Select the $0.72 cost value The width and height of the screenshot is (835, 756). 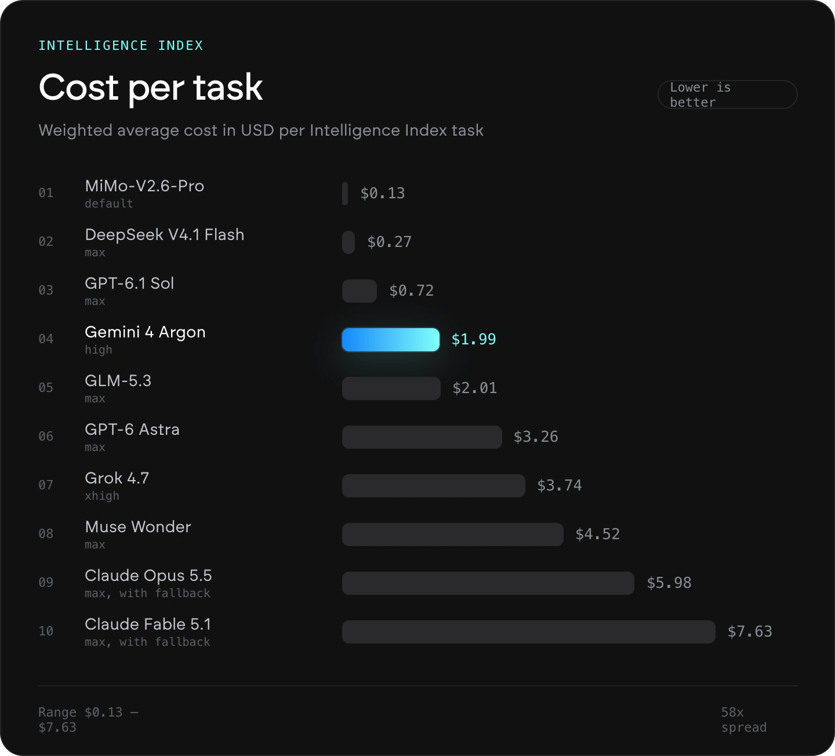coord(412,290)
